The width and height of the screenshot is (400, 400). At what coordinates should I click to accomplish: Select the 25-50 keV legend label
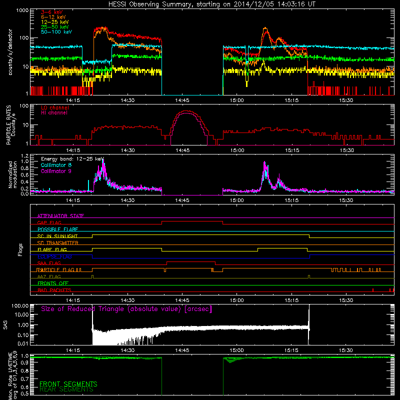click(x=55, y=27)
